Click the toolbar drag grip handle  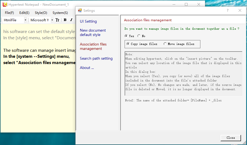[x=2, y=20]
